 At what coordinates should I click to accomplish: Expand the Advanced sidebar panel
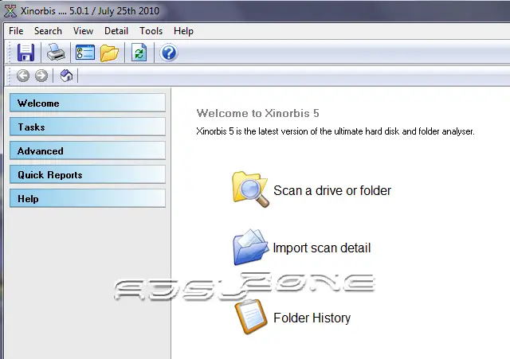[x=88, y=150]
